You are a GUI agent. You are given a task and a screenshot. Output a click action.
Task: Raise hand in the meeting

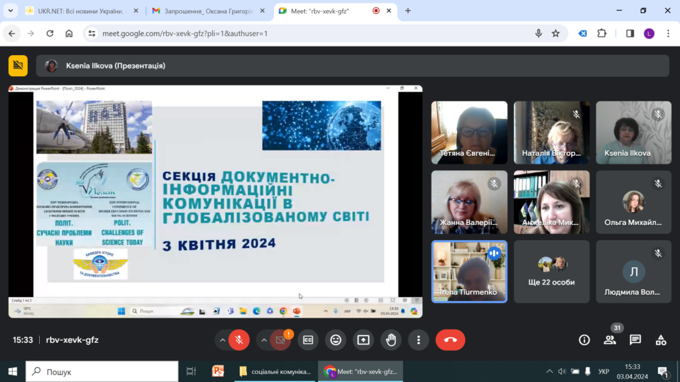click(x=391, y=340)
